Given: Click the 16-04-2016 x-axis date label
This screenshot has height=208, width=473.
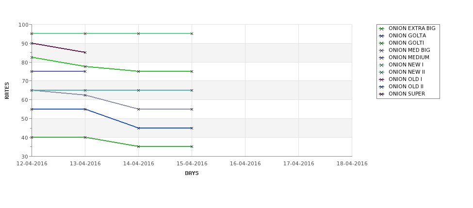Looking at the screenshot, I should coord(245,164).
